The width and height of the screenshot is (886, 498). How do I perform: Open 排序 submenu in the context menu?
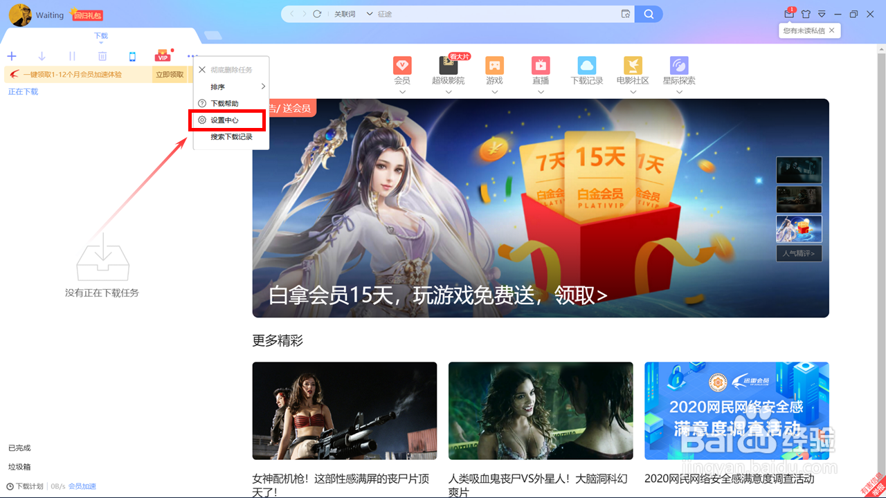[x=231, y=86]
